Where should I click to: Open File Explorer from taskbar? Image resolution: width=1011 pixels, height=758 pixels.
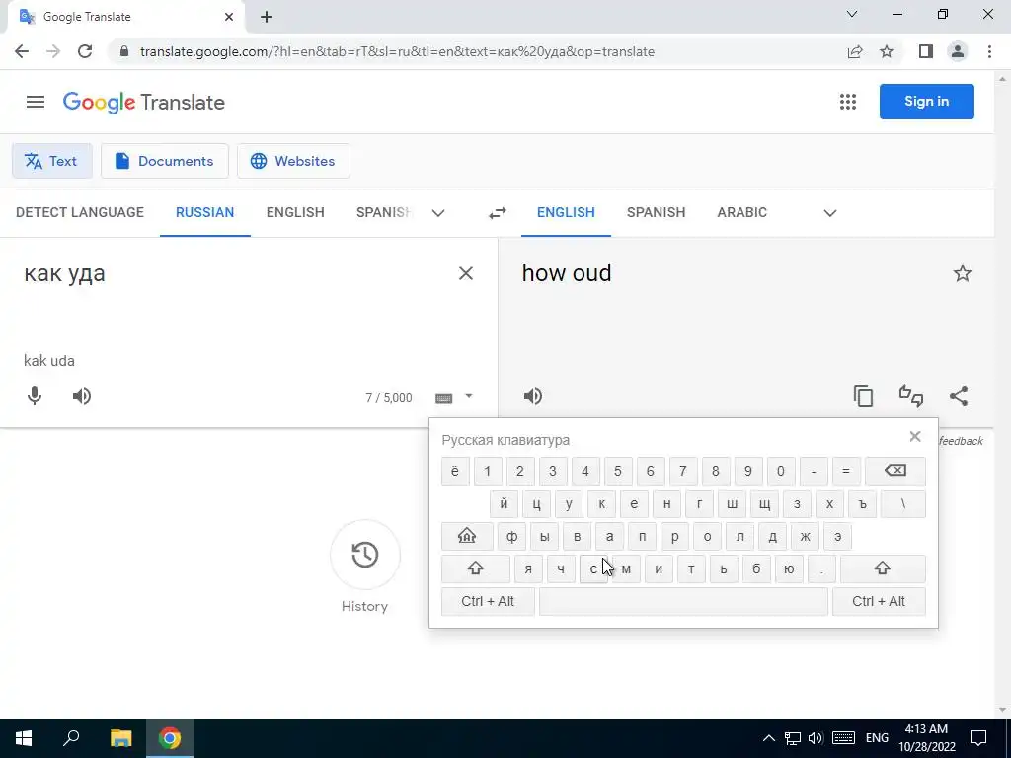[120, 738]
